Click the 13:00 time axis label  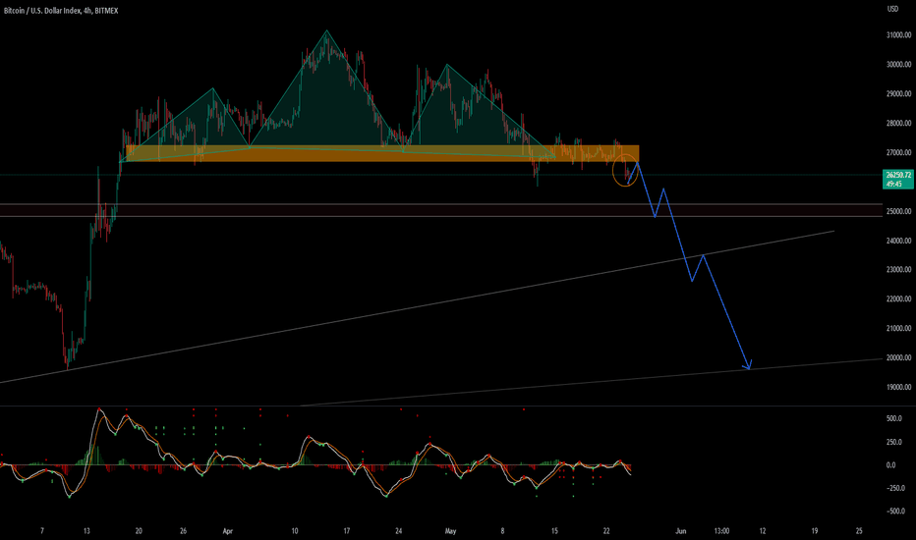[x=721, y=531]
